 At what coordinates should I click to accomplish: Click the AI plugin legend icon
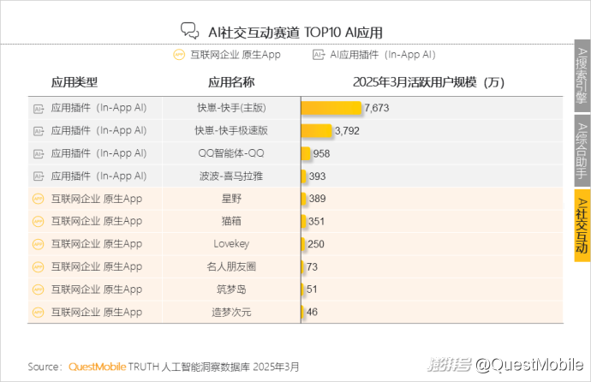(319, 55)
